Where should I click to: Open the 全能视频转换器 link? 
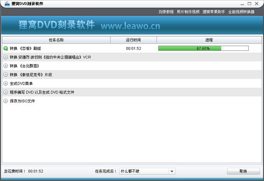241,12
